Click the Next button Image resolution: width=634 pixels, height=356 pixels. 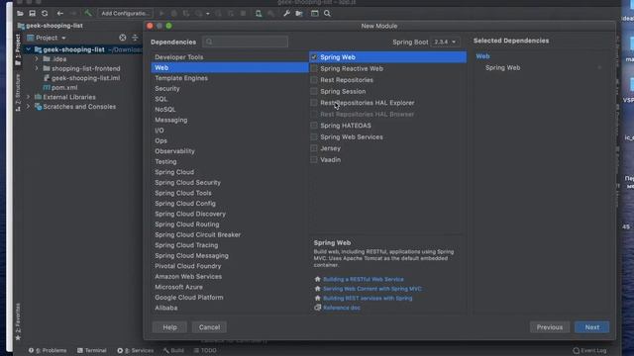point(592,327)
